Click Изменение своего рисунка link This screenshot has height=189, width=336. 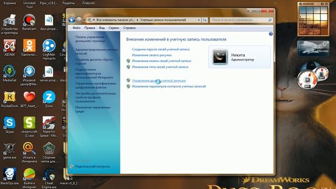tap(152, 55)
